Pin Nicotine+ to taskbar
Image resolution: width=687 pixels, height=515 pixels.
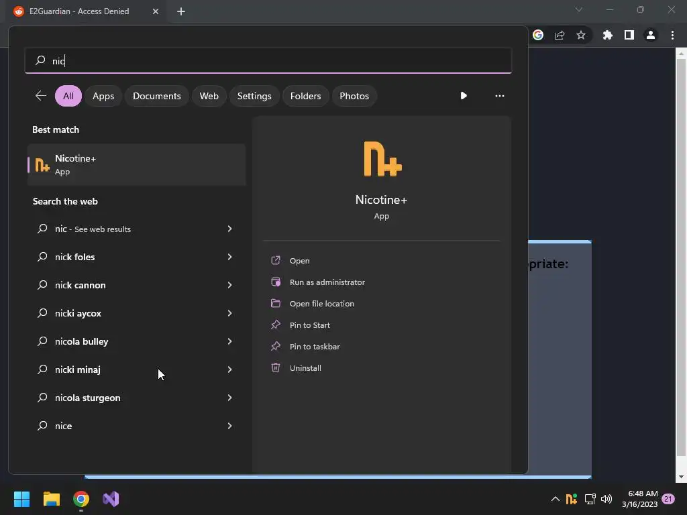(x=315, y=347)
